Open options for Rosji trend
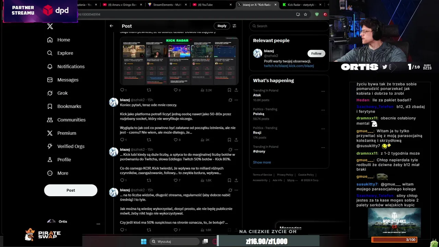This screenshot has height=247, width=439. 323,129
